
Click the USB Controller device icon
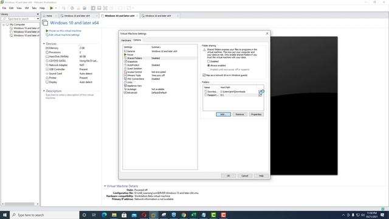(x=47, y=69)
